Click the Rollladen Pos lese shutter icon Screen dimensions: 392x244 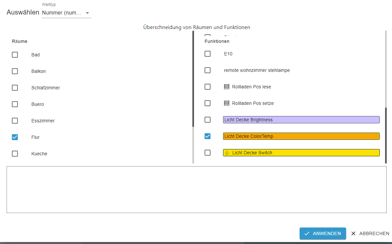point(226,87)
